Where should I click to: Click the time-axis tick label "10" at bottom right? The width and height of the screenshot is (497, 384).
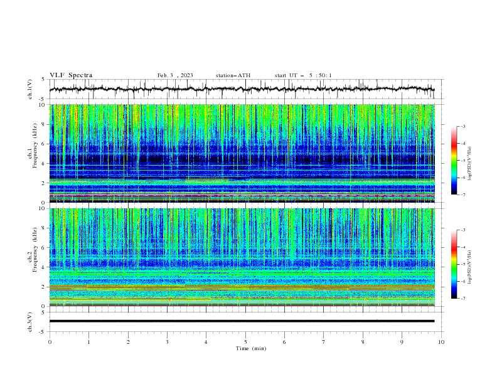pyautogui.click(x=441, y=342)
